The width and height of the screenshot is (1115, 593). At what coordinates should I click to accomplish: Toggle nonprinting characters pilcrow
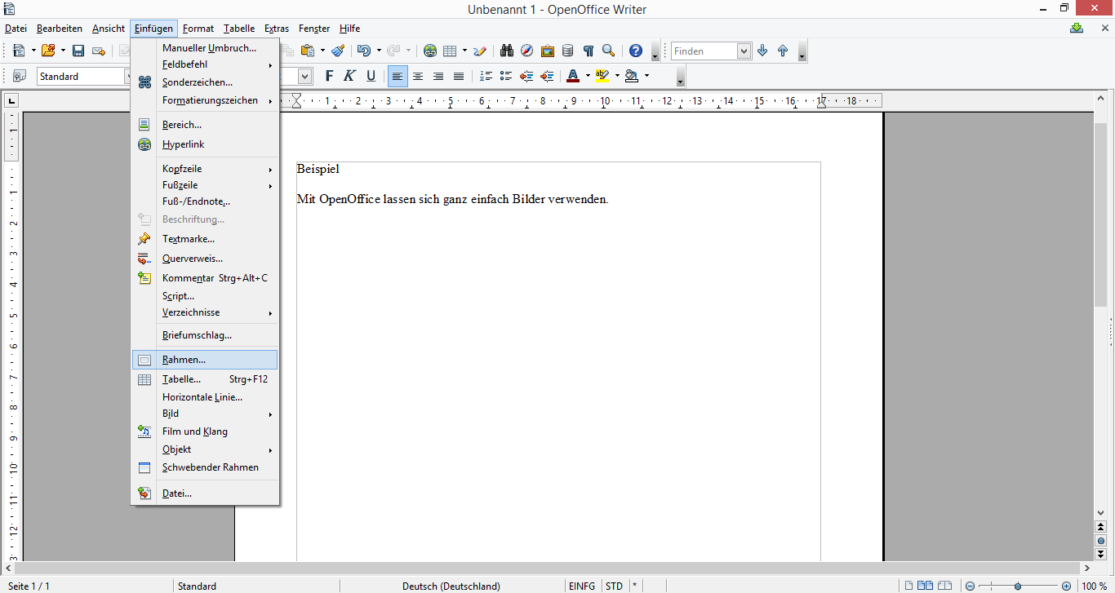[588, 51]
